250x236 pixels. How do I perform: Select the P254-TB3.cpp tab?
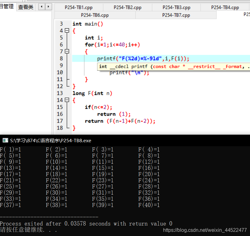176,7
